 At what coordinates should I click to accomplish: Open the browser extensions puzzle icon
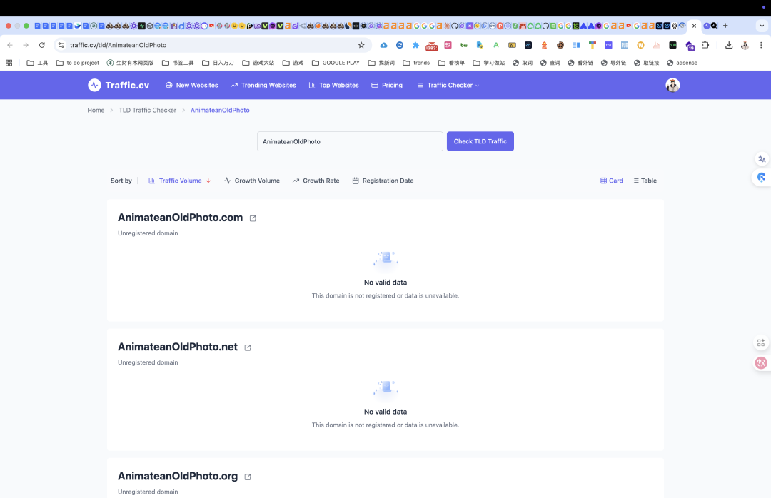705,45
